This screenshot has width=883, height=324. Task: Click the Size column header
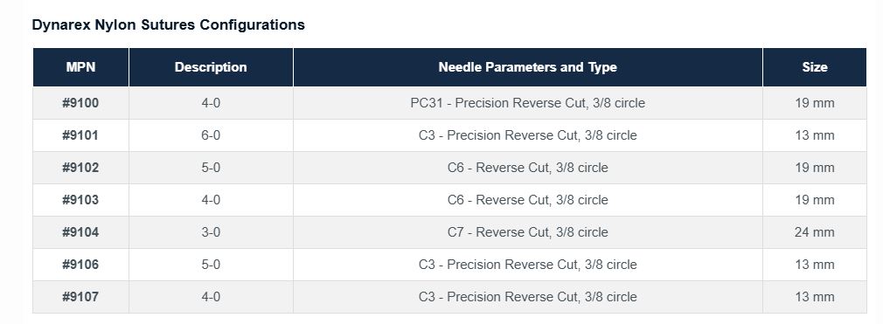[x=814, y=67]
